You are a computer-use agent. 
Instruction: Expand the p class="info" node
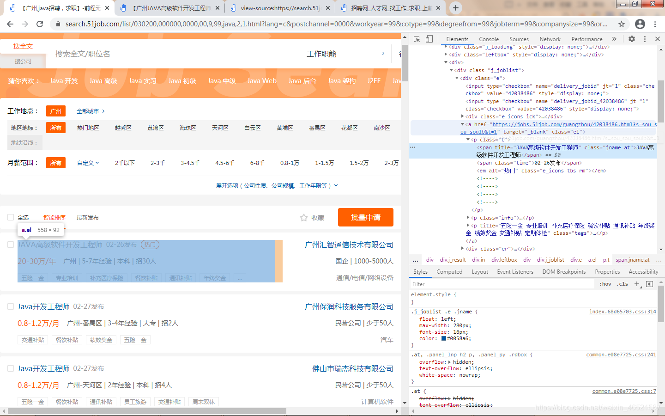pos(468,217)
